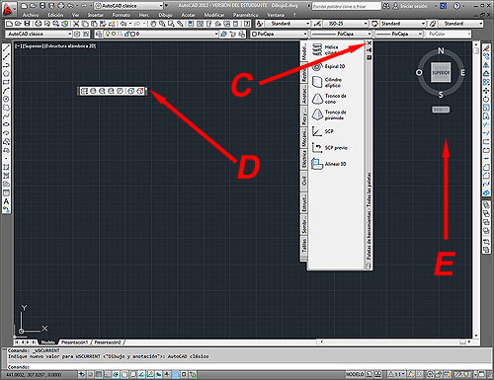Image resolution: width=494 pixels, height=380 pixels.
Task: Open the ISO-25 dimension style dropdown
Action: (345, 24)
